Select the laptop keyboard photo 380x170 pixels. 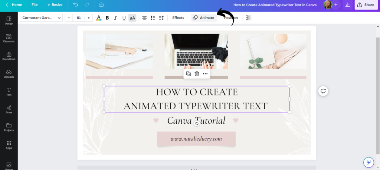(x=196, y=51)
